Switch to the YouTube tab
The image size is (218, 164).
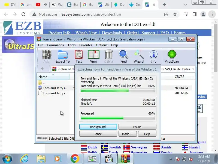(41, 5)
